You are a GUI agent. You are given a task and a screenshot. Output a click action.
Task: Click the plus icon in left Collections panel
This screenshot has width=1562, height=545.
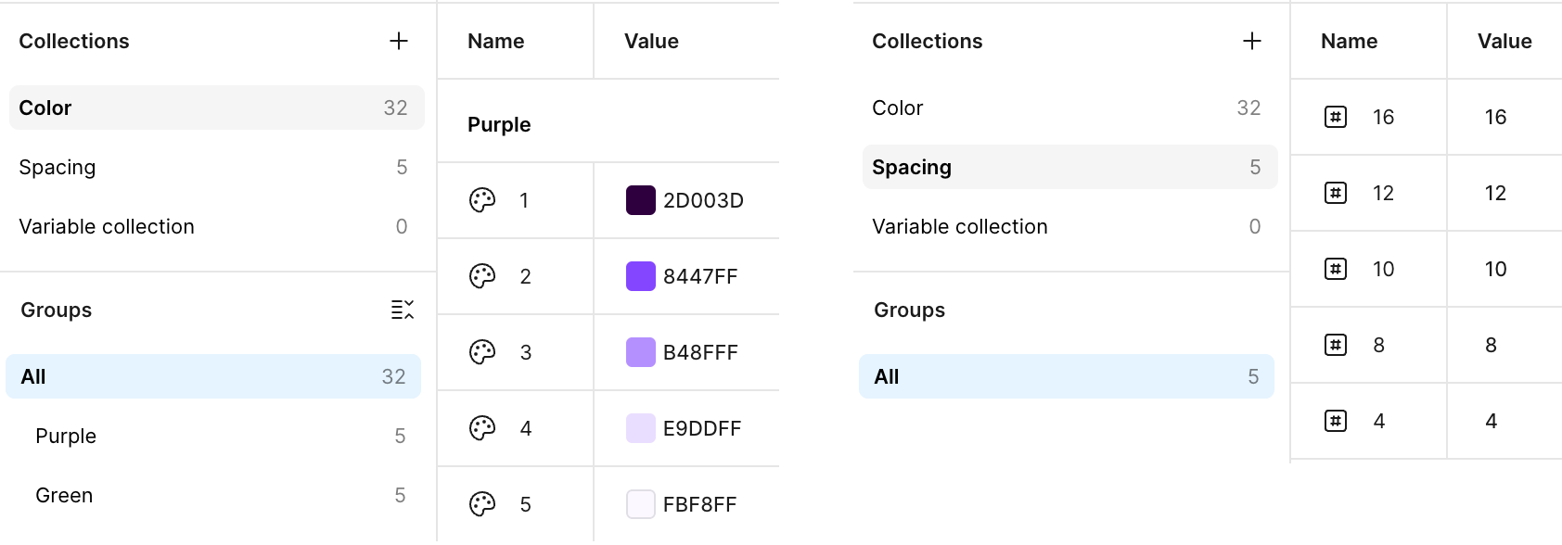399,41
